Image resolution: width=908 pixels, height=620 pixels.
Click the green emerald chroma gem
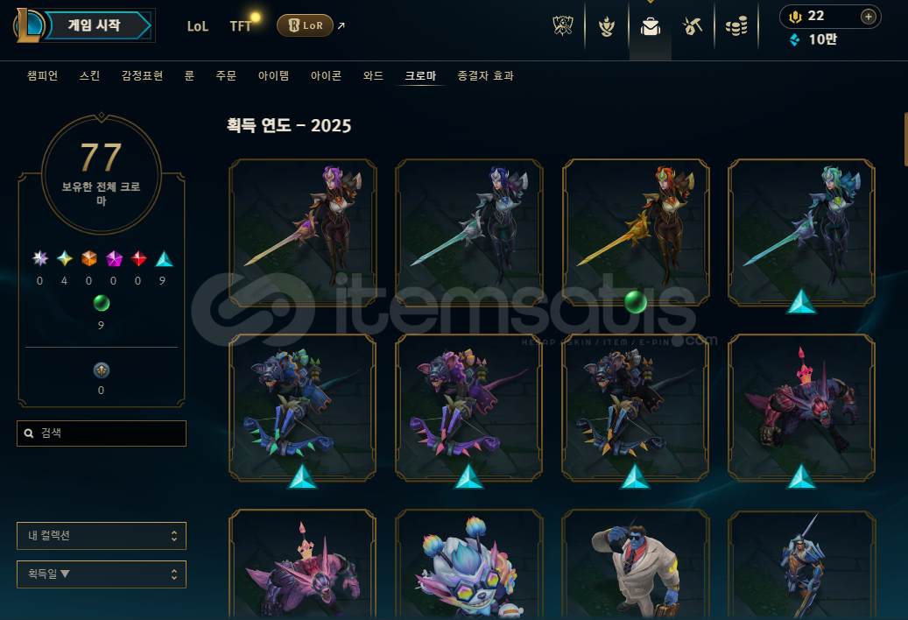click(x=102, y=303)
